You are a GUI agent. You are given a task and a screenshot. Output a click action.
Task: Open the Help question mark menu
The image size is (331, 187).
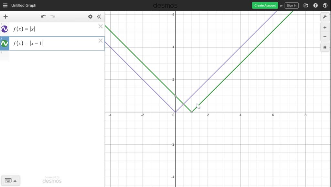click(x=315, y=5)
